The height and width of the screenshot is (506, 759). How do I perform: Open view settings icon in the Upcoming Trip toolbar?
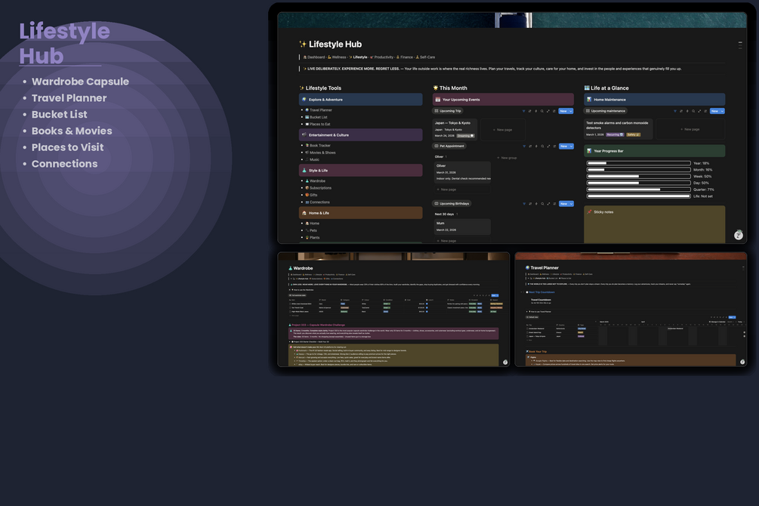pyautogui.click(x=554, y=111)
